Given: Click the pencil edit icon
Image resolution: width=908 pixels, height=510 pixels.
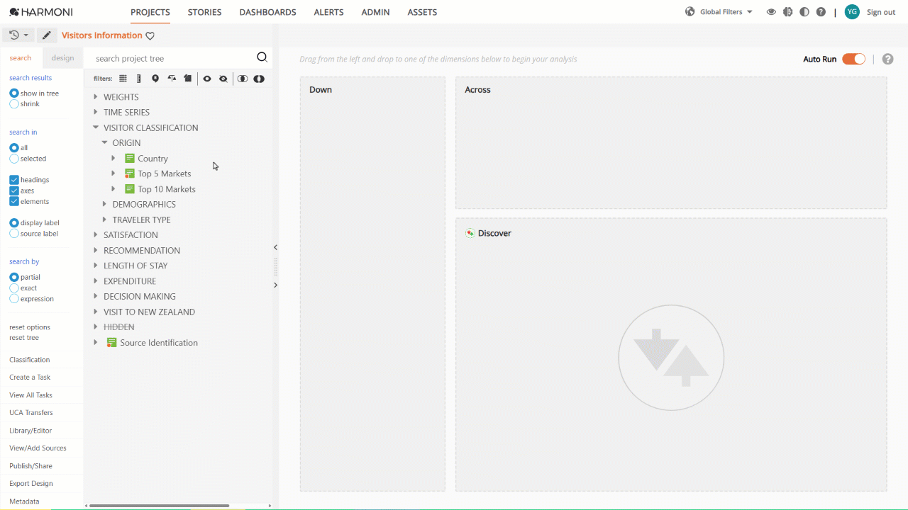Looking at the screenshot, I should point(47,35).
